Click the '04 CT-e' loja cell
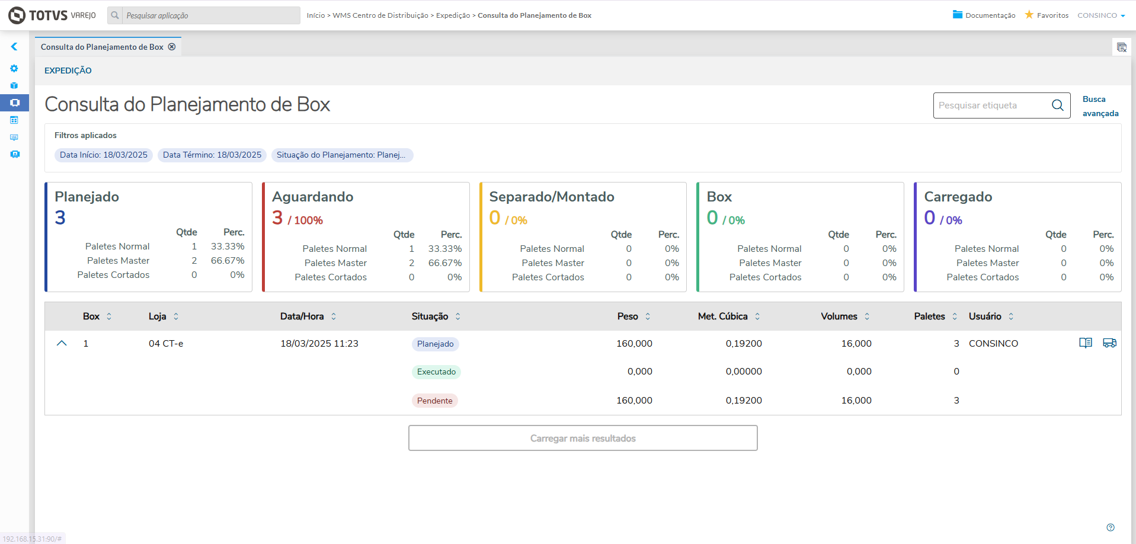Viewport: 1136px width, 544px height. [x=166, y=344]
